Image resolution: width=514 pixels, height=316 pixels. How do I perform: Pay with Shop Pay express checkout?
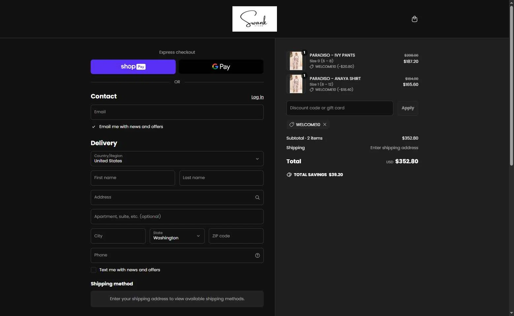133,67
